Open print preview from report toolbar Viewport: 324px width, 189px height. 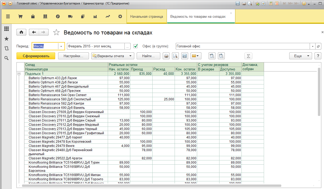[x=175, y=56]
